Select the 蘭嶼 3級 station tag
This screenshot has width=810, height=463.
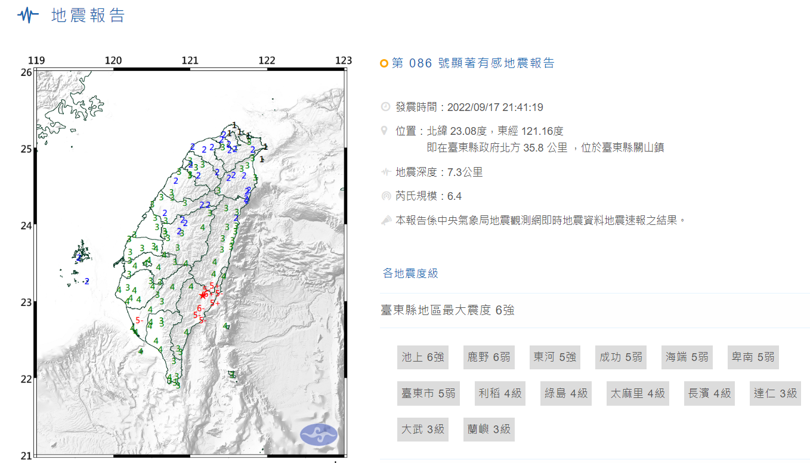(489, 429)
